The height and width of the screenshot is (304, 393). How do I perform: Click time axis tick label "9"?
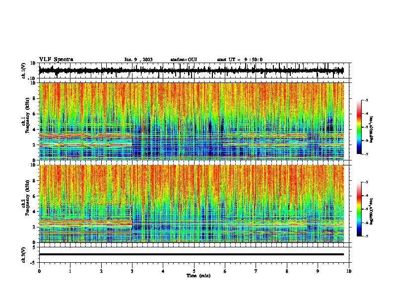318,271
